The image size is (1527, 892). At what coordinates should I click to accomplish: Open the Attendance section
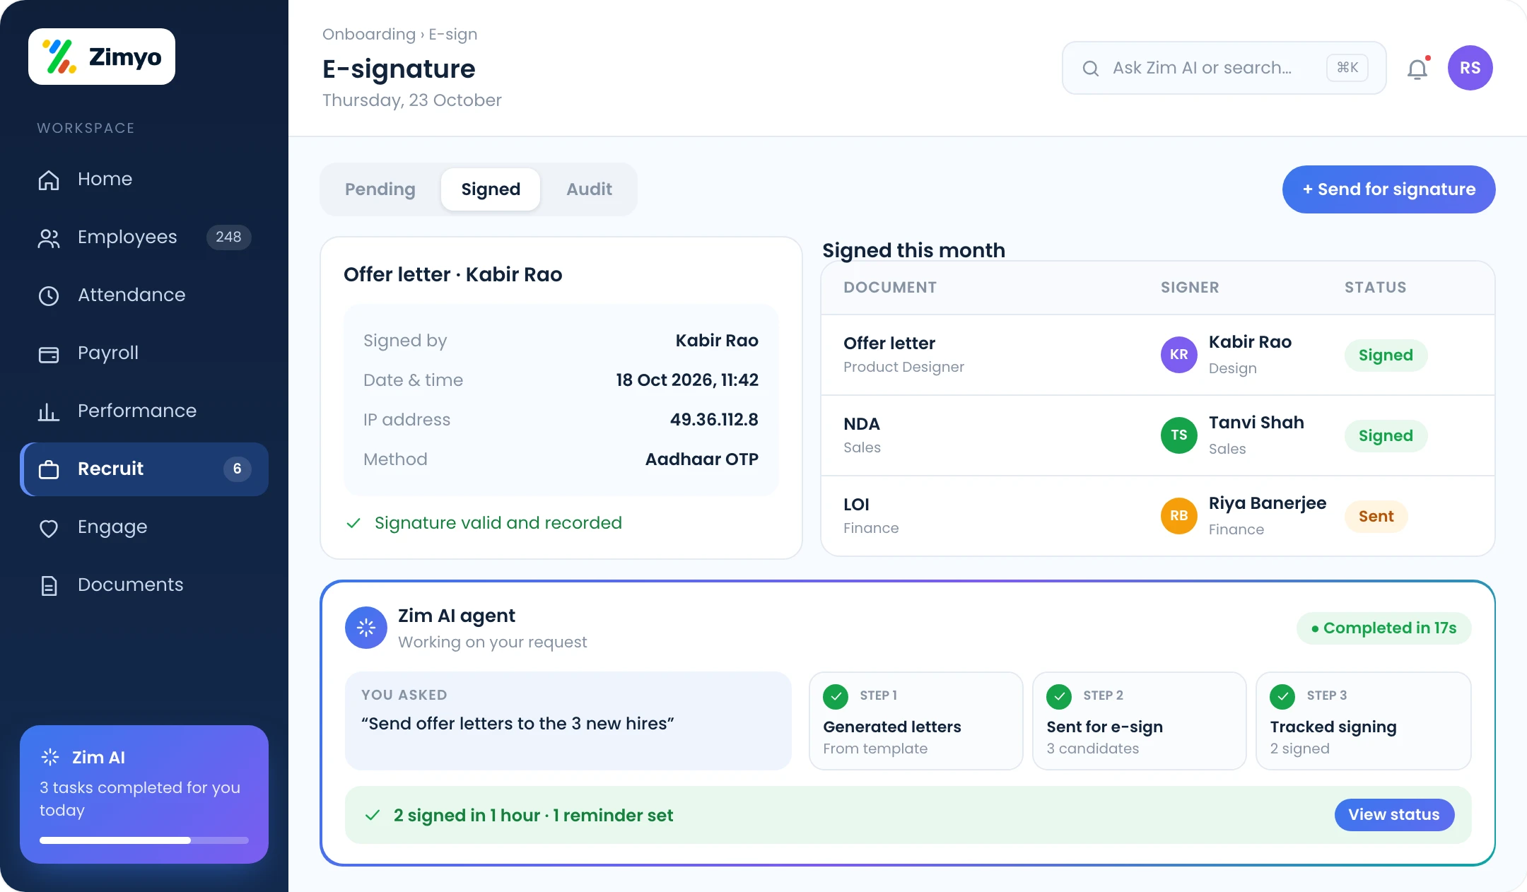point(144,295)
